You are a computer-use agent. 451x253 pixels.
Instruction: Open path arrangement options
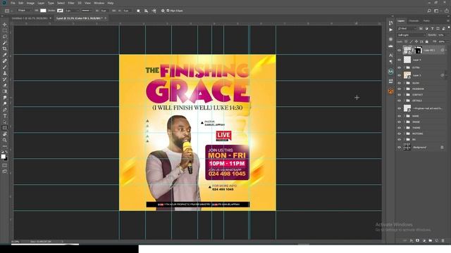[x=154, y=11]
